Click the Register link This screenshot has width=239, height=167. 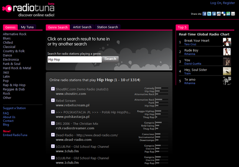tap(229, 3)
